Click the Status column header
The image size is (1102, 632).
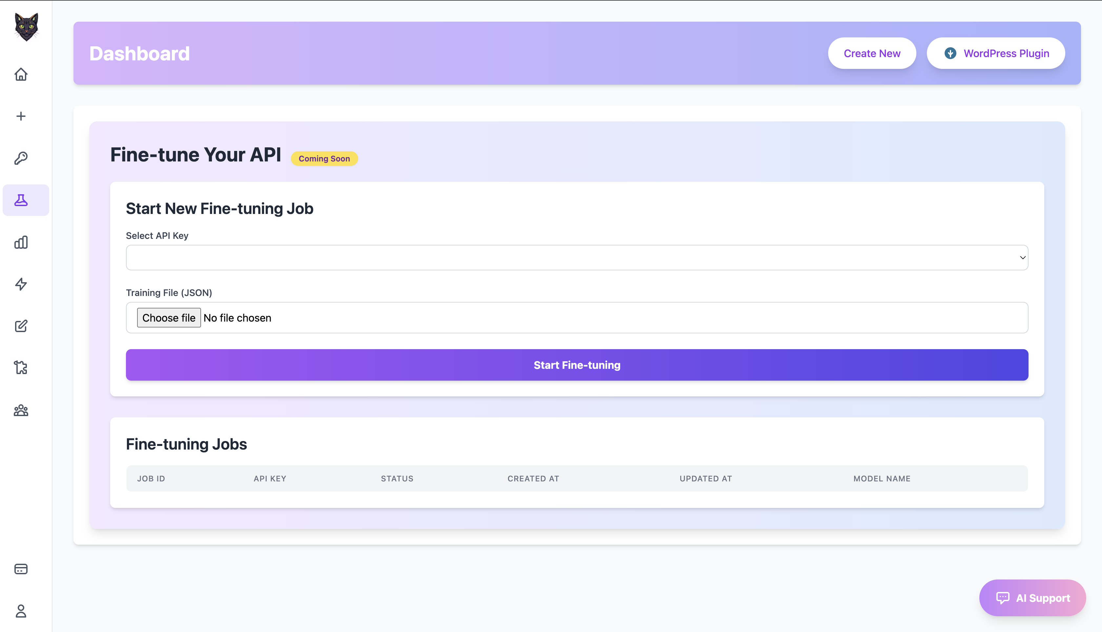pyautogui.click(x=397, y=479)
